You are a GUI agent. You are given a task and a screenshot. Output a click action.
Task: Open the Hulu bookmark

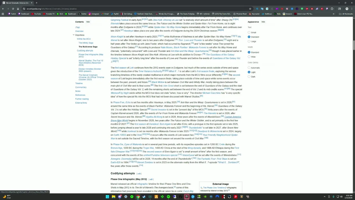coord(277,14)
